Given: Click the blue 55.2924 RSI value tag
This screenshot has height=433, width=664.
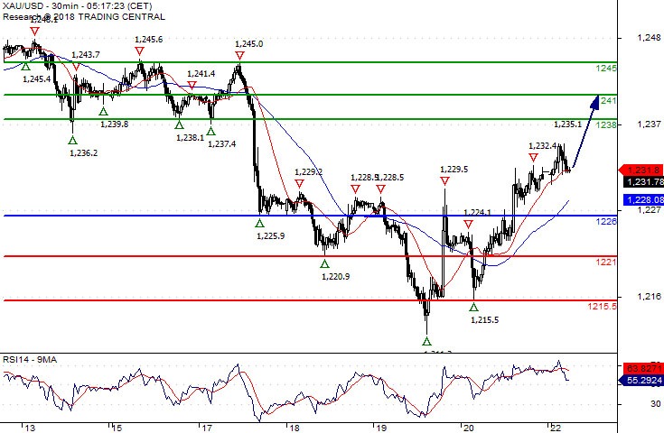Looking at the screenshot, I should click(641, 380).
